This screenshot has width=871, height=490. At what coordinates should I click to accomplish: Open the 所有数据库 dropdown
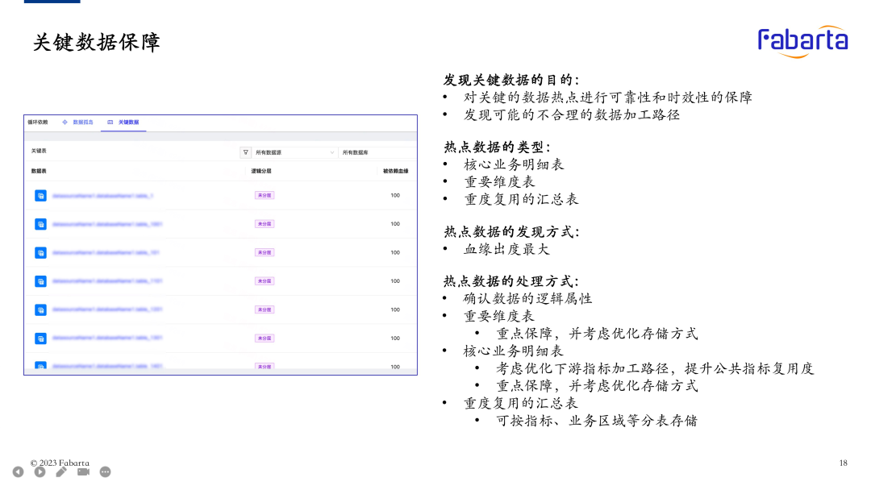pyautogui.click(x=377, y=152)
